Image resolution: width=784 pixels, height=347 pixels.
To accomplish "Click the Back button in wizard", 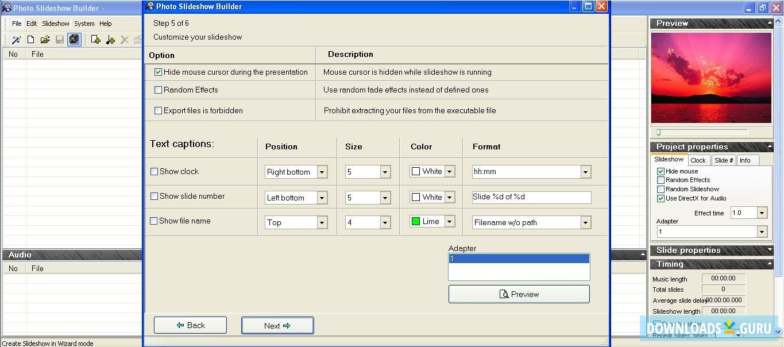I will tap(190, 325).
